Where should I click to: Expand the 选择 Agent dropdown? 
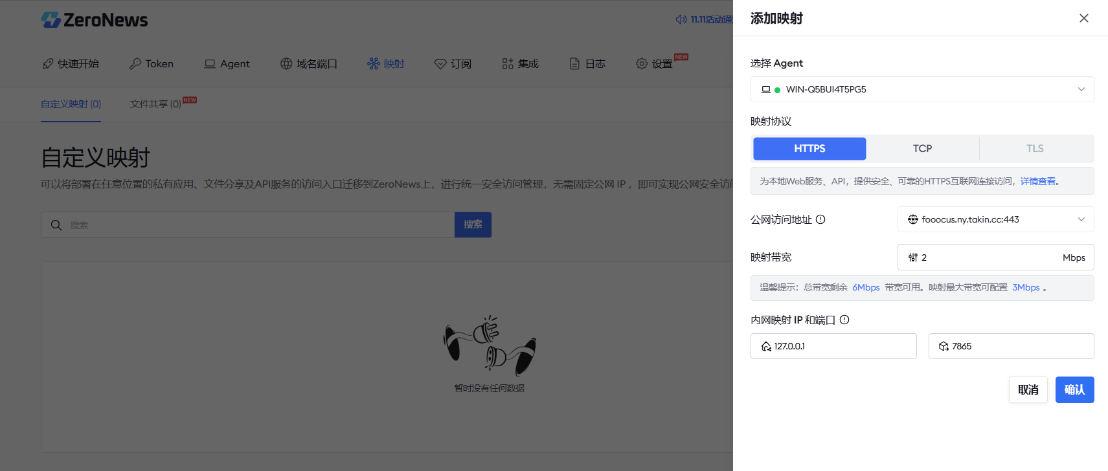click(x=922, y=89)
